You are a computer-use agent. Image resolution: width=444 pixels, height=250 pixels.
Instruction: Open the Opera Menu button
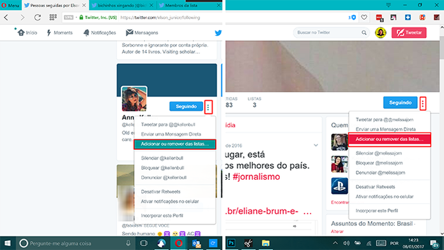click(x=10, y=5)
